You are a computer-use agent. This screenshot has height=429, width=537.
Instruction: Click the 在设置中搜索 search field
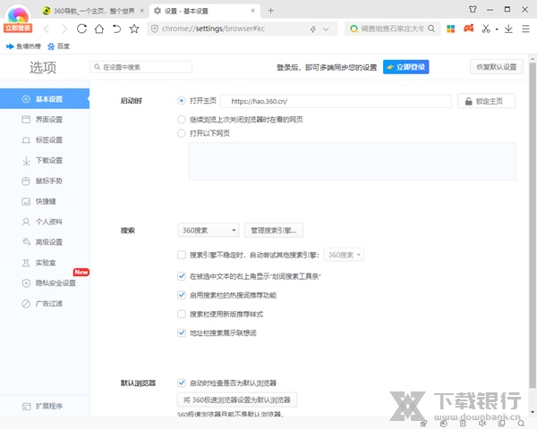pyautogui.click(x=143, y=67)
